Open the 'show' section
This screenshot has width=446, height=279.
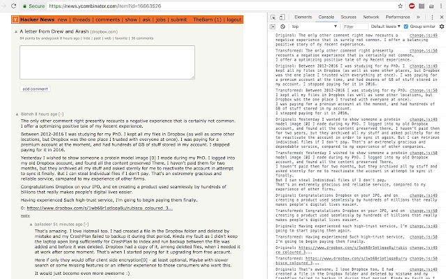click(x=131, y=20)
